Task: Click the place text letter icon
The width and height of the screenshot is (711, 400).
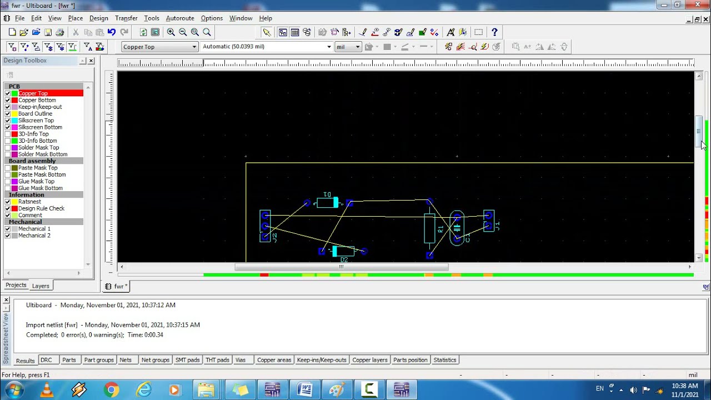Action: click(x=450, y=32)
